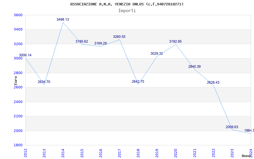
Task: Select the 3260.55 data label
Action: click(119, 37)
